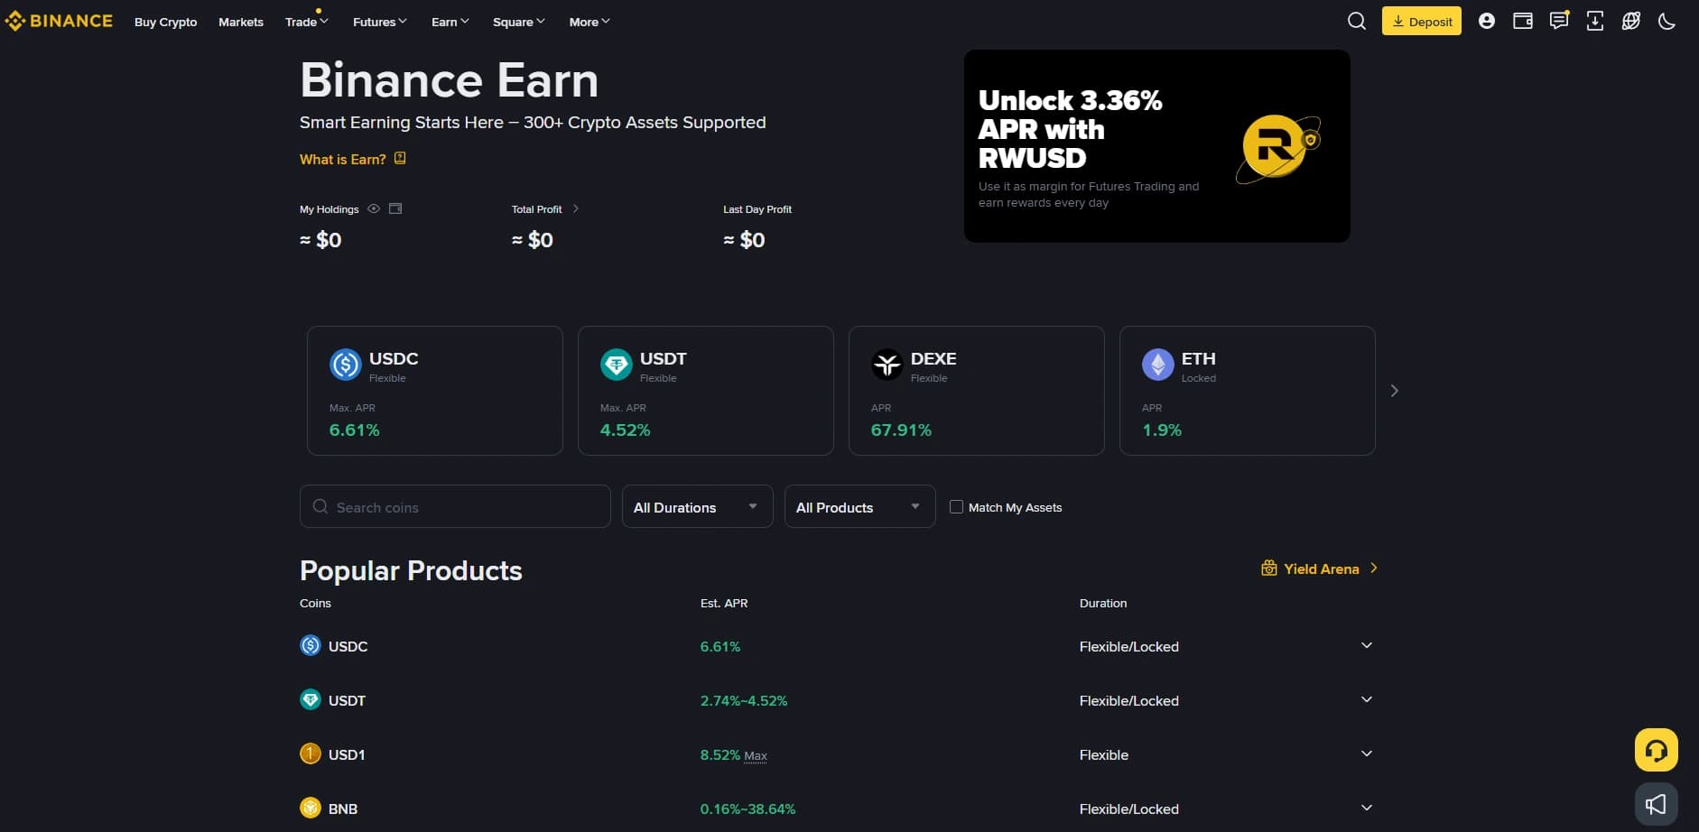Click the USDC coin icon in card
This screenshot has height=832, width=1699.
pos(345,365)
